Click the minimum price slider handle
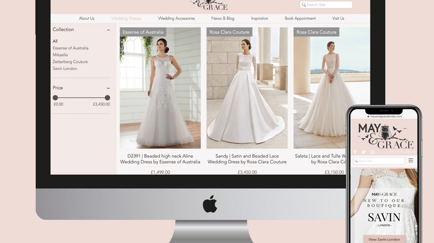This screenshot has height=243, width=434. [55, 97]
